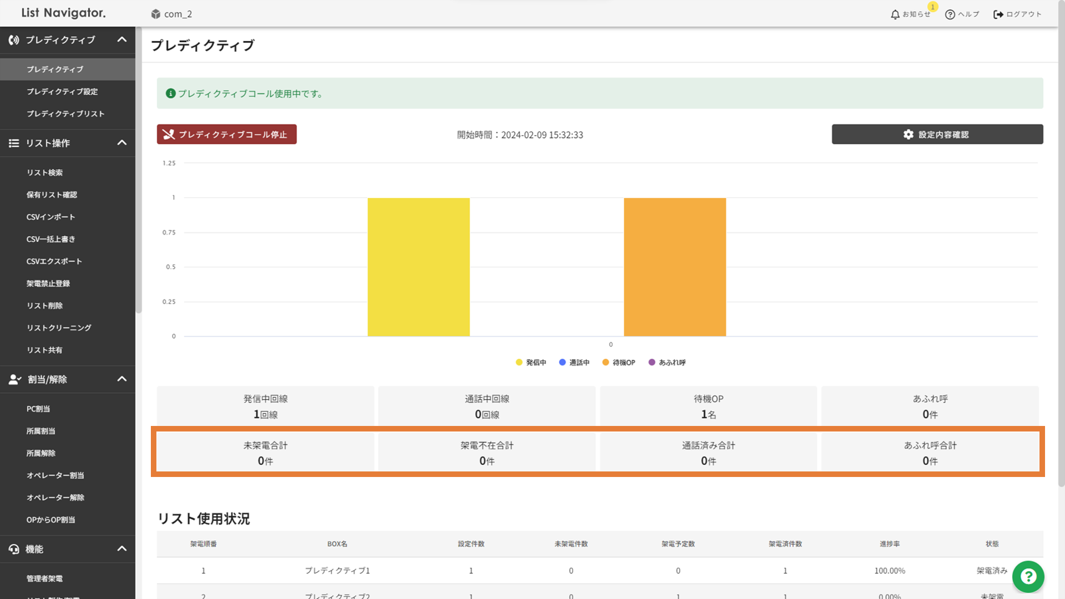Click the gear icon on 設定内容確認

908,134
